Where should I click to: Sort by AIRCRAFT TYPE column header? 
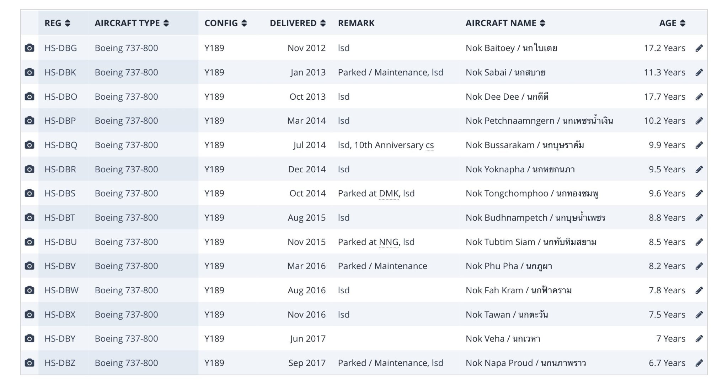click(132, 23)
